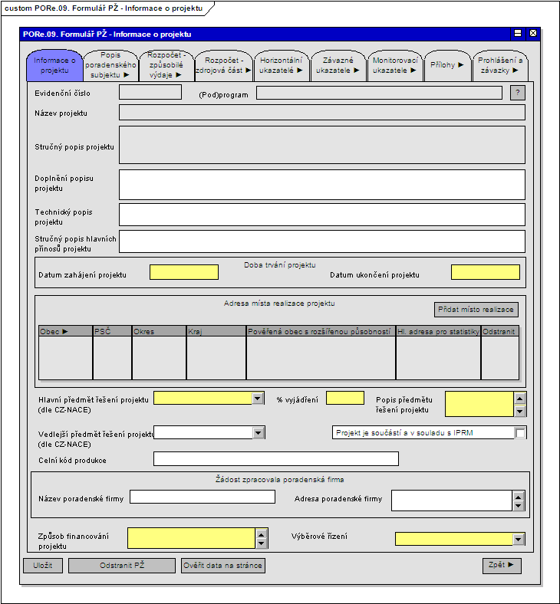Open the Závazné ukazatele tab
This screenshot has height=604, width=560.
click(338, 65)
